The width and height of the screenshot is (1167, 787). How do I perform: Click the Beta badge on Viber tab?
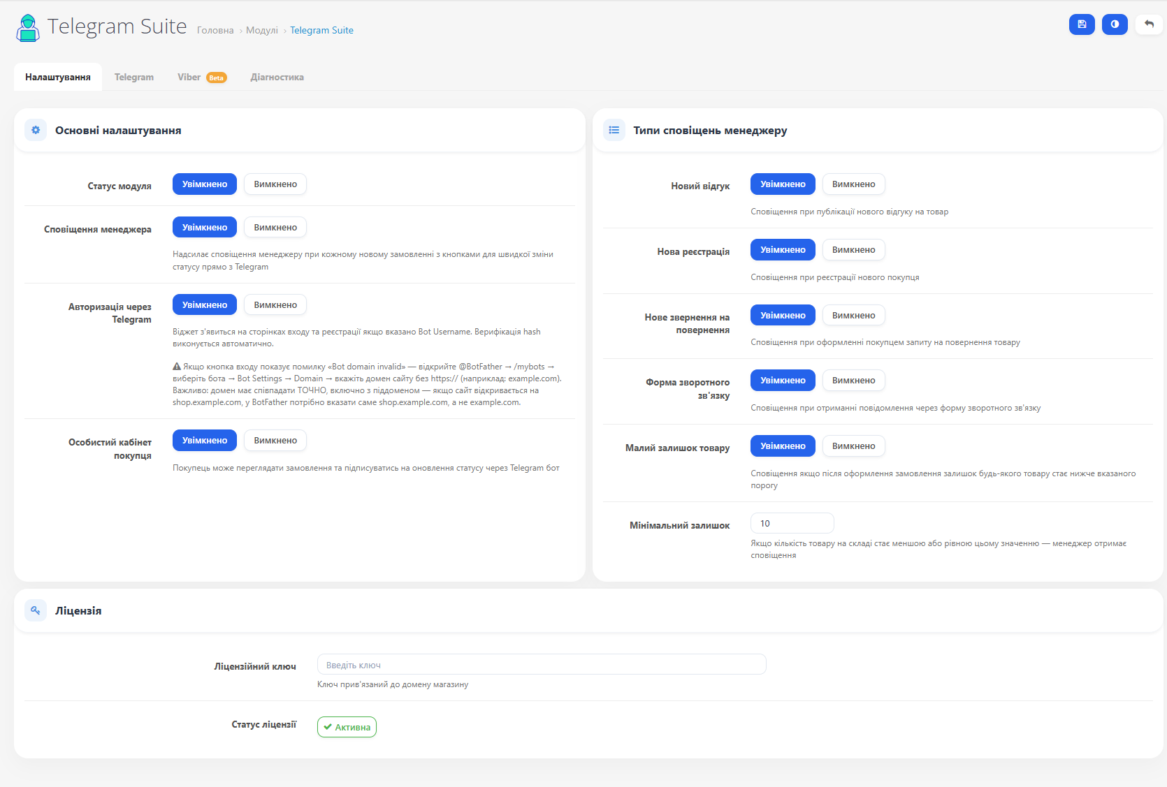[217, 78]
